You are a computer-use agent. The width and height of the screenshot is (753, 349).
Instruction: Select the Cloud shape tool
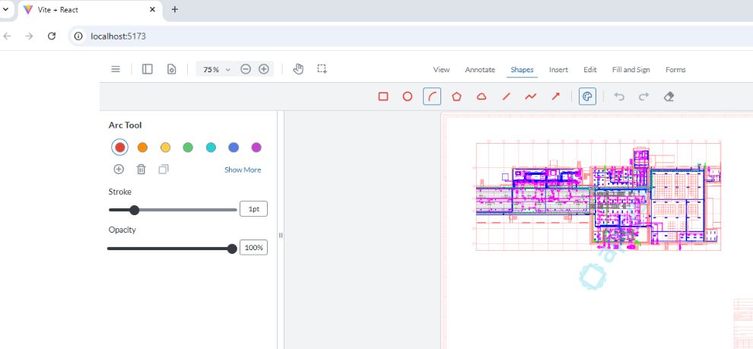pyautogui.click(x=481, y=97)
